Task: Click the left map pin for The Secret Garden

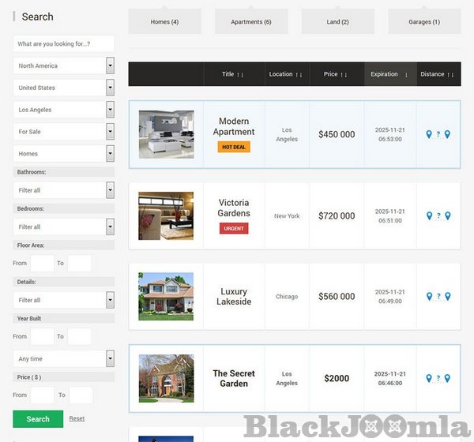Action: [429, 379]
